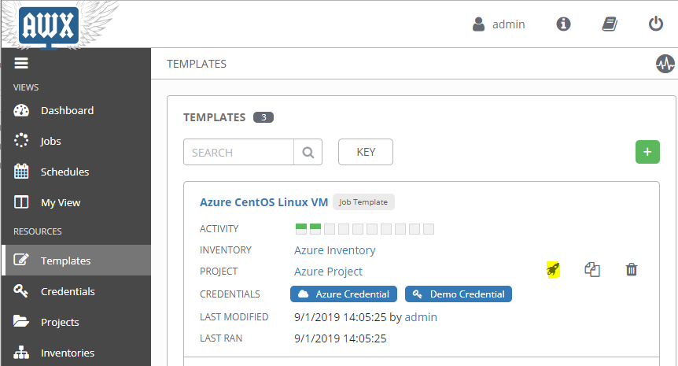This screenshot has width=678, height=366.
Task: Open the About info icon
Action: [563, 24]
